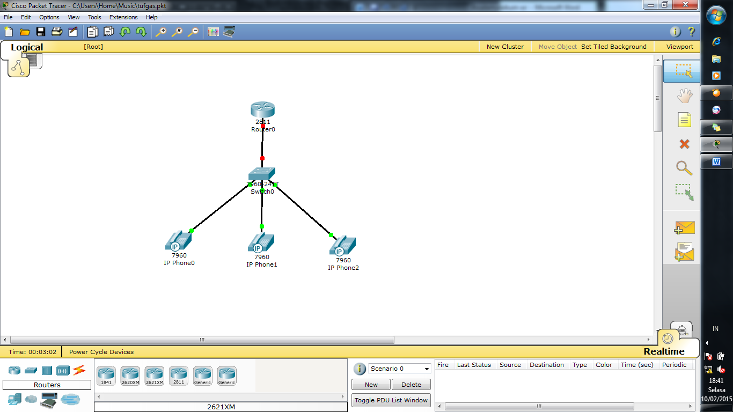Reset zoom with R magnifier
The width and height of the screenshot is (733, 412).
[177, 32]
